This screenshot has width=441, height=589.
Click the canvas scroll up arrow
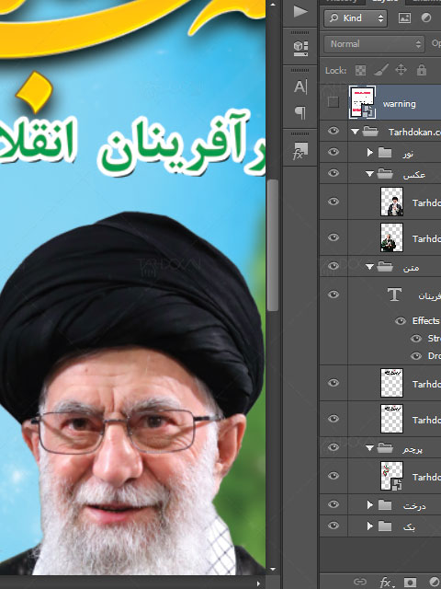pyautogui.click(x=273, y=5)
